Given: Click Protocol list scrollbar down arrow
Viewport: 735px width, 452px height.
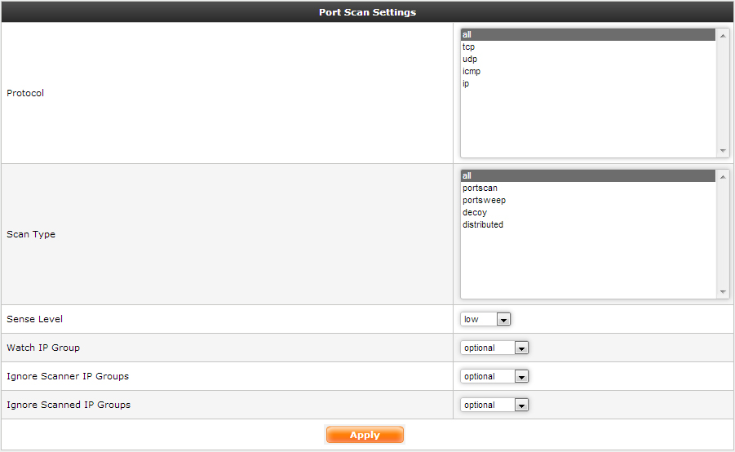Looking at the screenshot, I should point(724,151).
